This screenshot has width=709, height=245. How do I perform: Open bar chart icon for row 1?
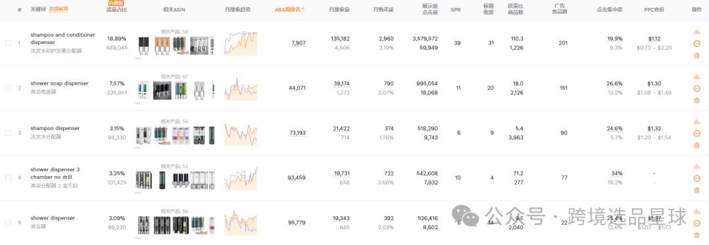(697, 32)
